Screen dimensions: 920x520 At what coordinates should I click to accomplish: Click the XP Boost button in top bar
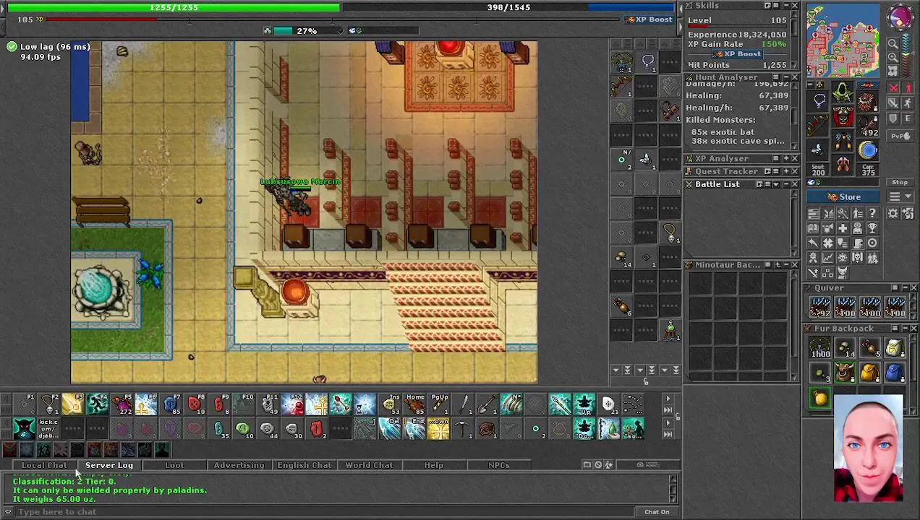[x=649, y=19]
